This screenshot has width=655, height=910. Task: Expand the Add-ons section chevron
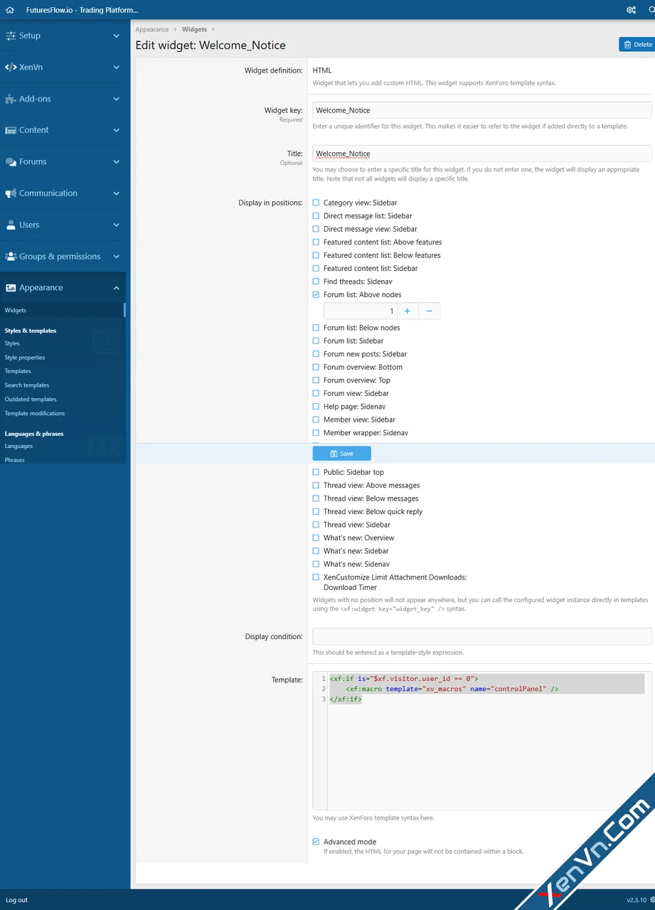[x=117, y=99]
